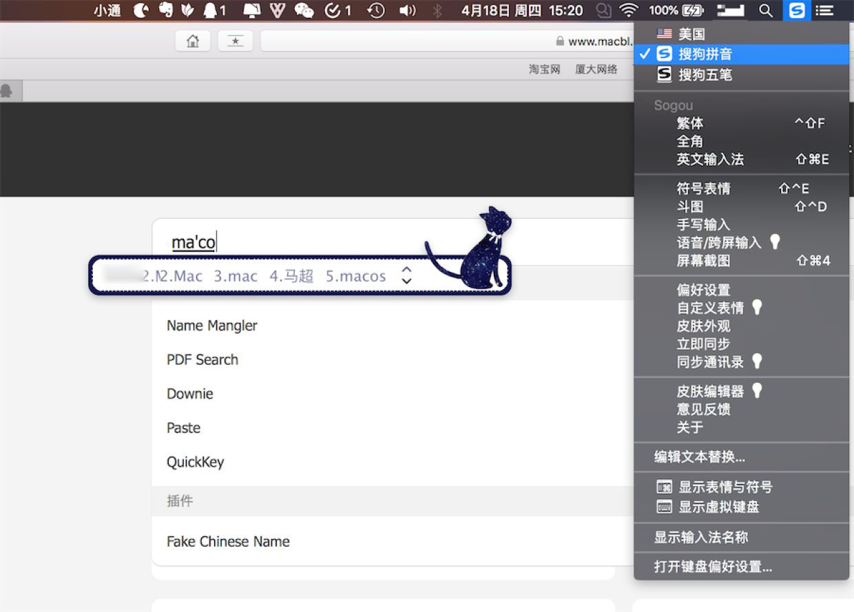The width and height of the screenshot is (854, 612).
Task: Open 偏好设置 preferences
Action: [741, 290]
